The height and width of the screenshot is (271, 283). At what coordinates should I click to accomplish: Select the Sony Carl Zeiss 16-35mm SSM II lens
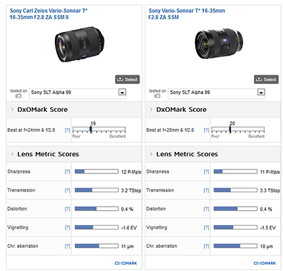127,79
